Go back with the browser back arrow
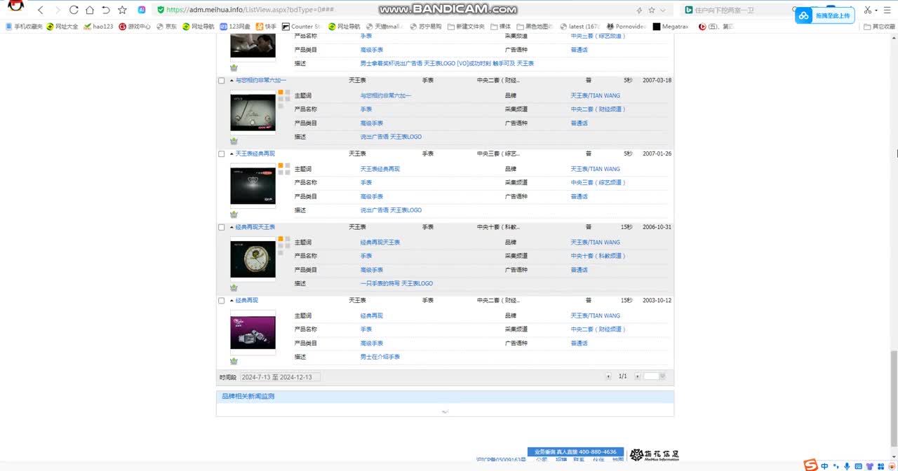This screenshot has height=471, width=898. click(x=41, y=10)
